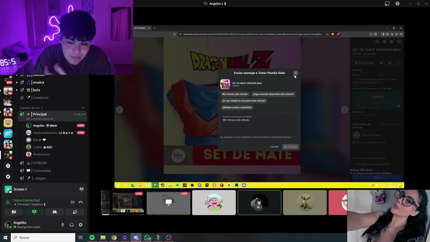Choose ¿En qué estado se encuentra reply
This screenshot has width=430, height=242.
244,100
